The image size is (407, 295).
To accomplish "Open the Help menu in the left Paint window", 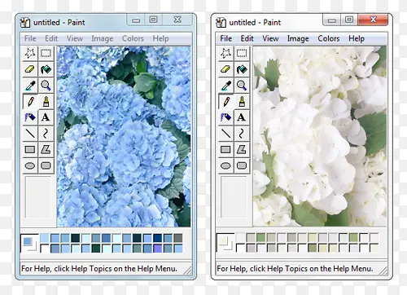I will 160,38.
